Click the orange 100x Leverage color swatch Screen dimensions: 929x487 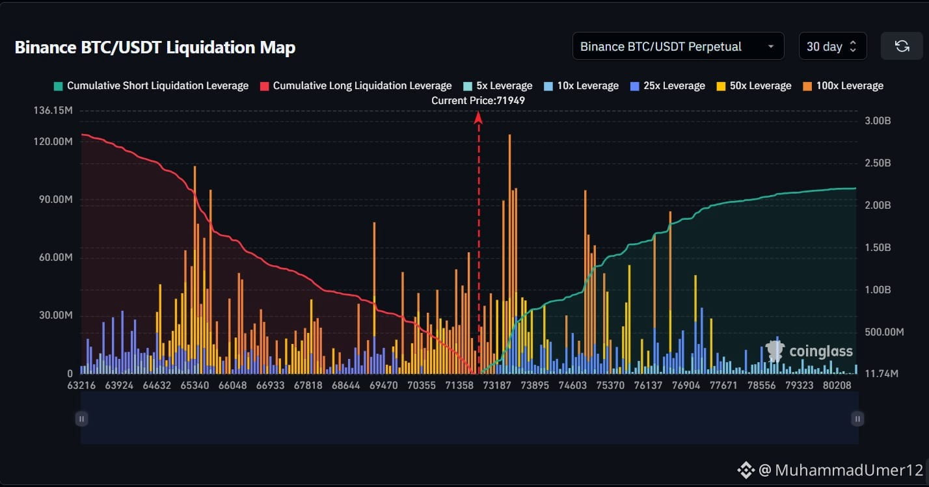click(807, 86)
